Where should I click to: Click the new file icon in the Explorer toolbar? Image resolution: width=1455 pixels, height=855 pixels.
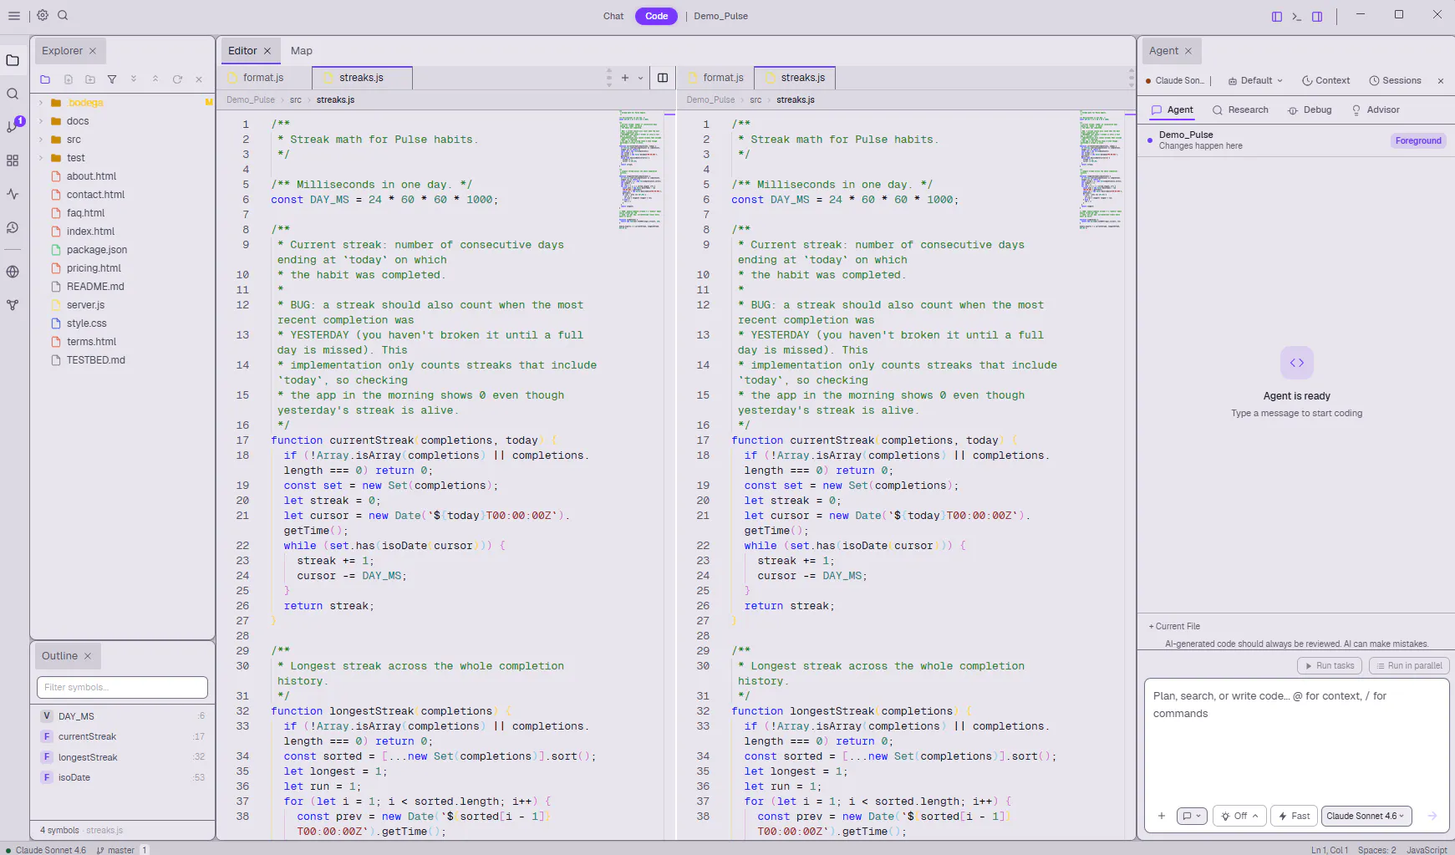coord(69,79)
